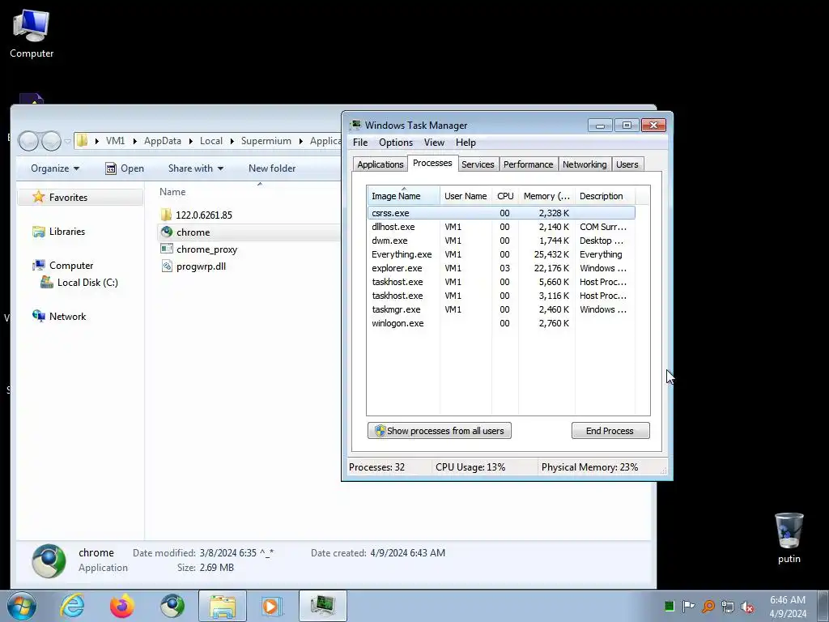Click the Action Center flag tray icon
This screenshot has height=622, width=829.
688,606
